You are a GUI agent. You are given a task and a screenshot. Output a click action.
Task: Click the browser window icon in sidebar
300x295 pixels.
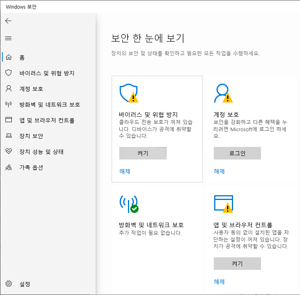[x=9, y=120]
